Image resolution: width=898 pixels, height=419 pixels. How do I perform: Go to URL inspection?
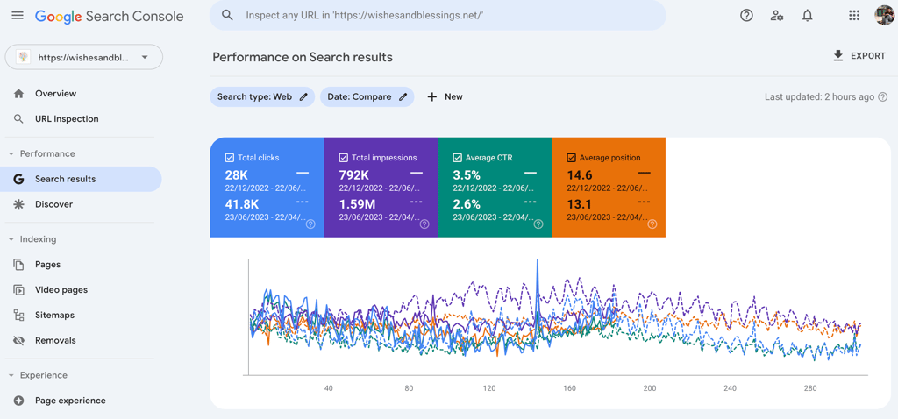tap(67, 119)
